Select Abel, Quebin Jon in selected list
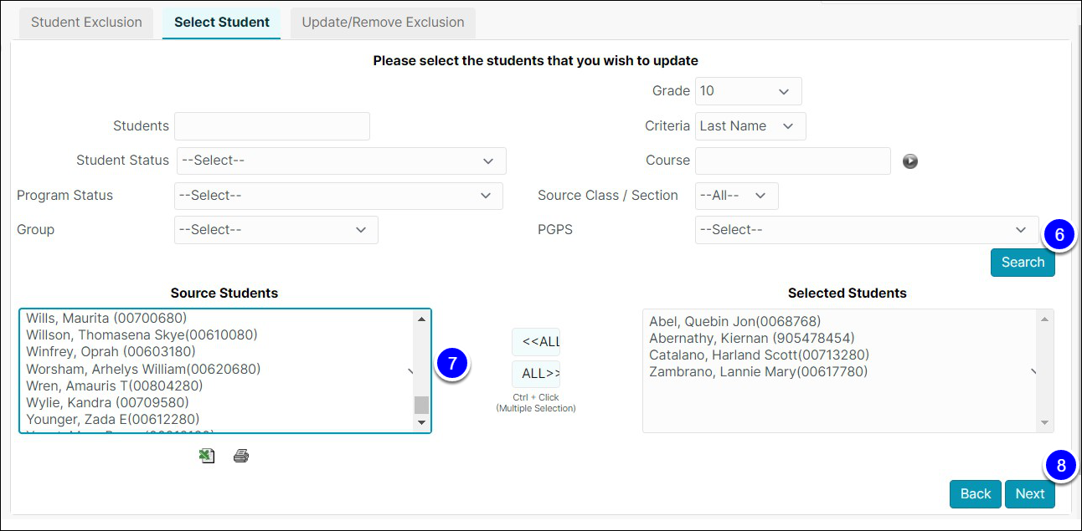Screen dimensions: 1082x531 (734, 321)
